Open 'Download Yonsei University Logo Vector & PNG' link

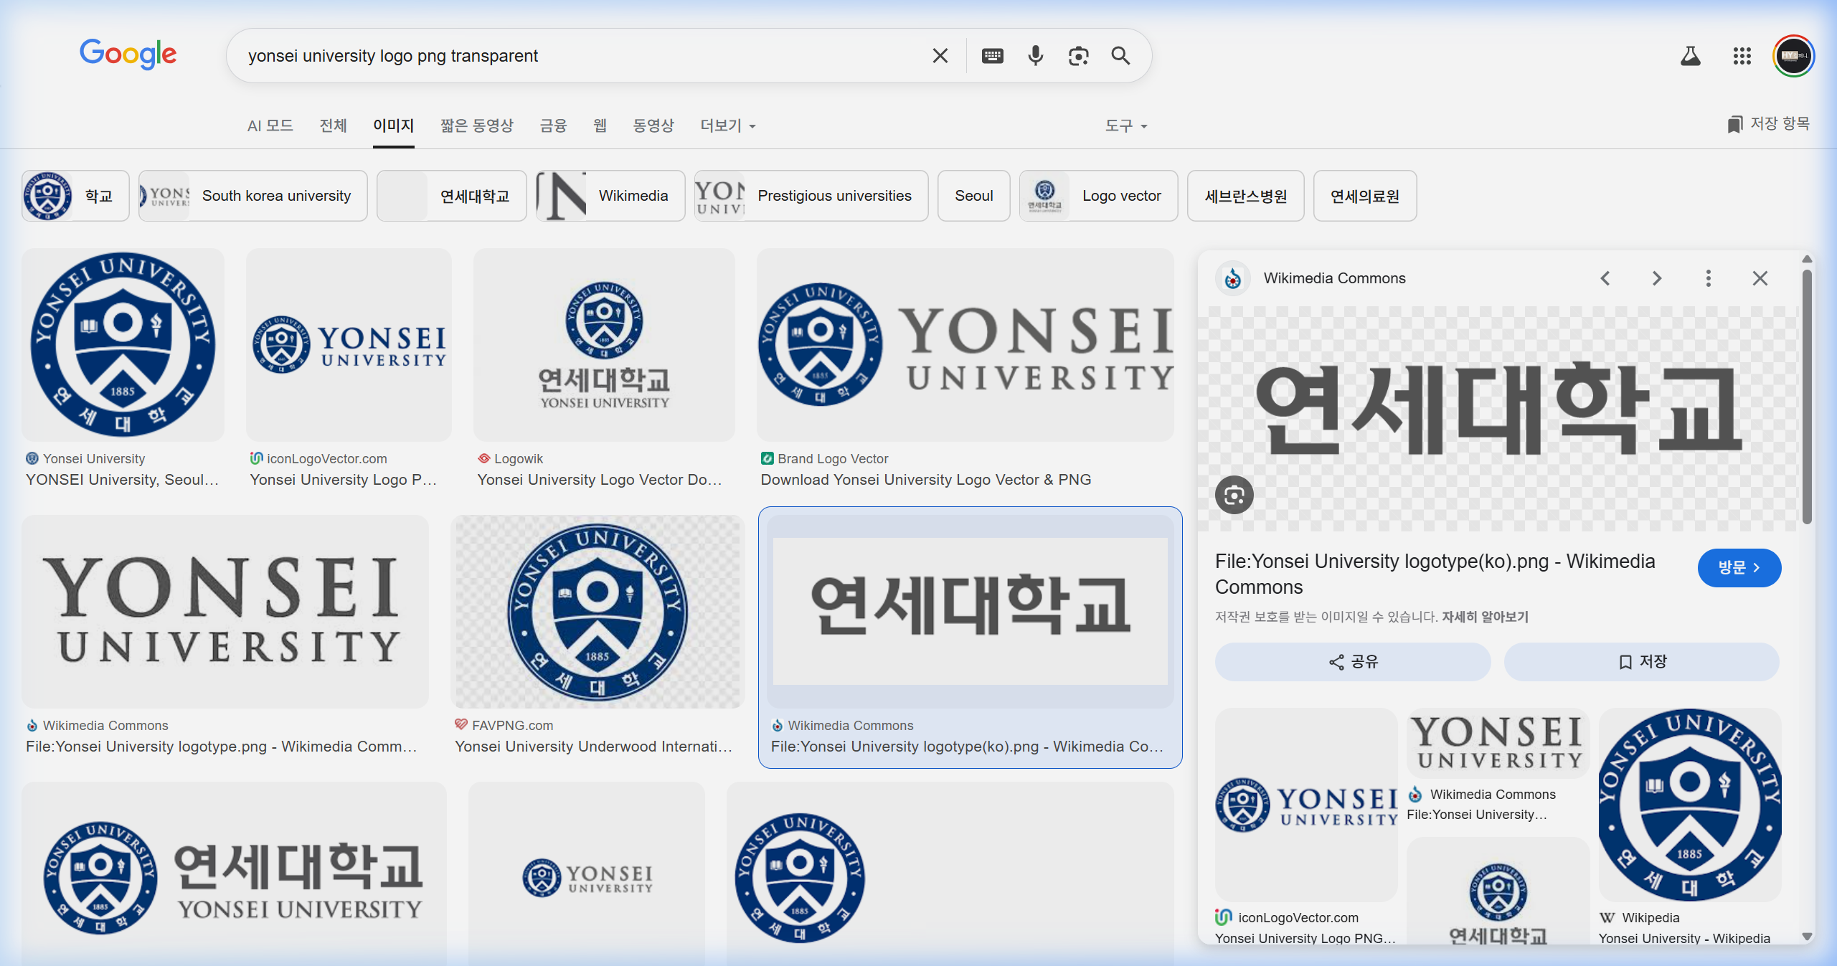tap(925, 480)
